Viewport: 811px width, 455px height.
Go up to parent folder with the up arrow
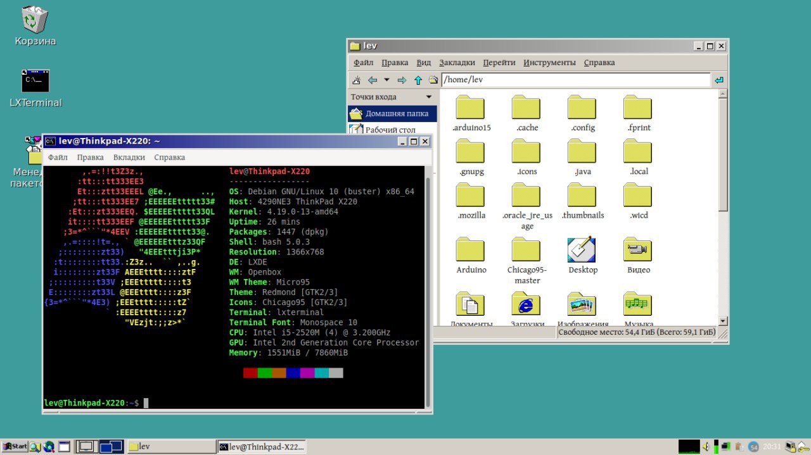click(x=418, y=80)
